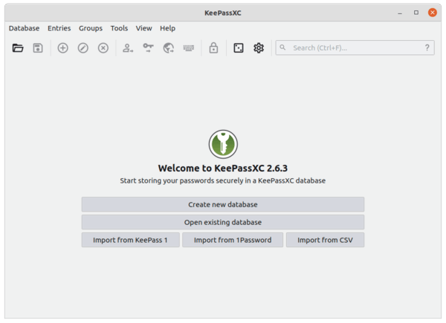Open database via folder toolbar icon
The height and width of the screenshot is (323, 446).
(18, 48)
